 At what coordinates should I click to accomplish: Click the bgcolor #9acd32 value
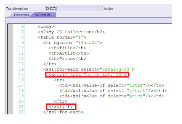[88, 43]
